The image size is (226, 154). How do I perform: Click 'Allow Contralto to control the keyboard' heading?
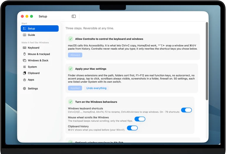click(x=109, y=39)
